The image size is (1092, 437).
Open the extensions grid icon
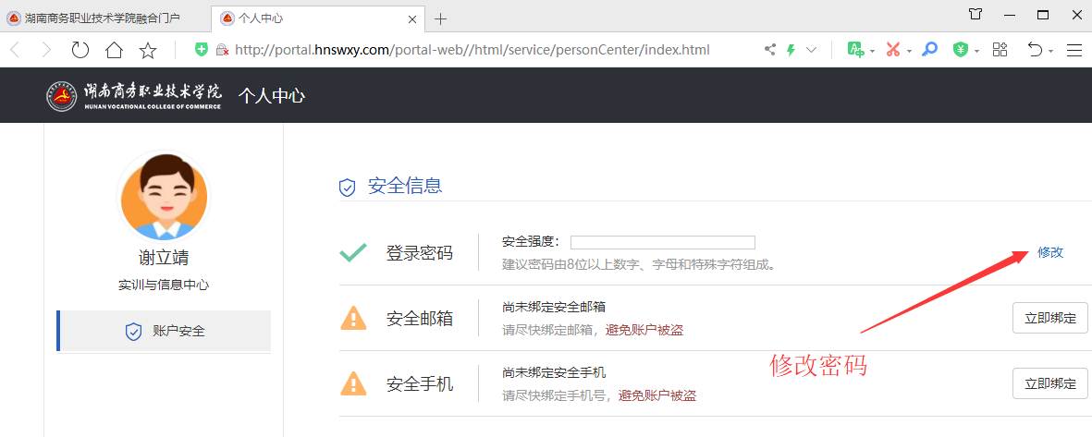click(1000, 50)
